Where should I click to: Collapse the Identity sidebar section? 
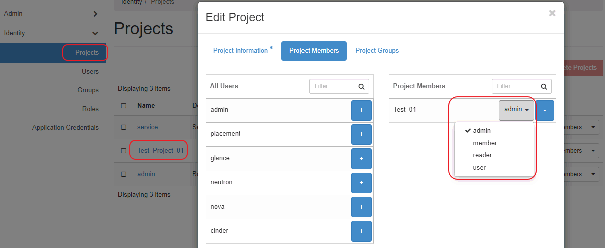pyautogui.click(x=95, y=33)
